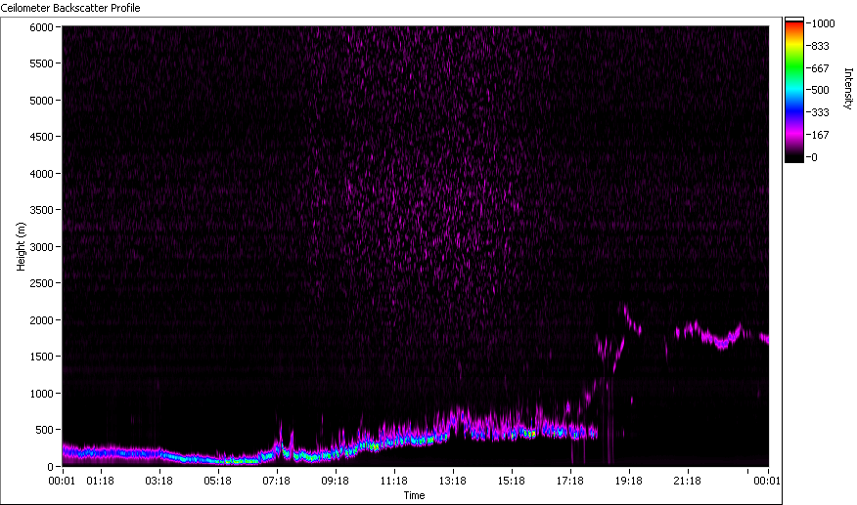Select the 2500 height axis tick

click(x=41, y=283)
